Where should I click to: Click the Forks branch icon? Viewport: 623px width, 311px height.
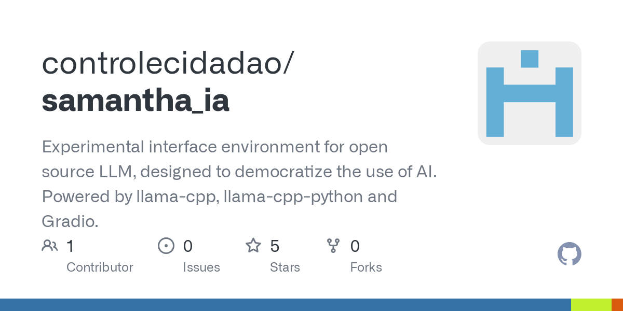[333, 246]
